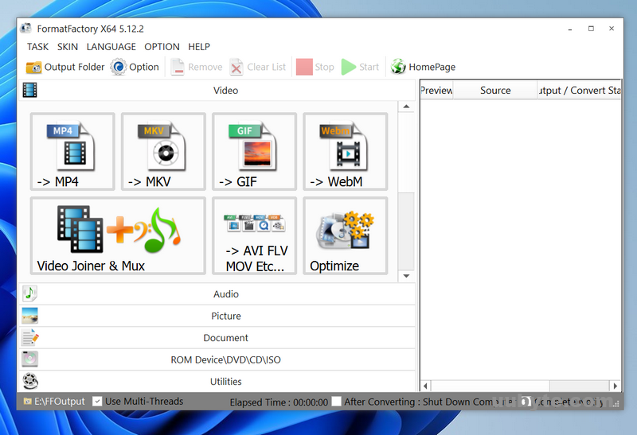Click the Picture landscape category icon
This screenshot has width=637, height=435.
(29, 316)
